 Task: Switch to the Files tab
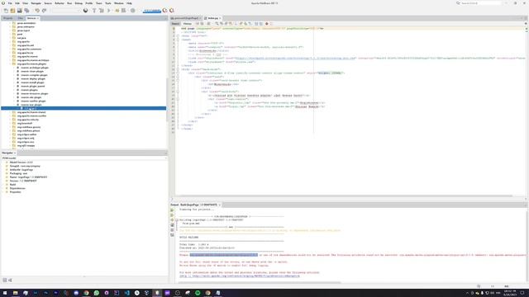(20, 18)
